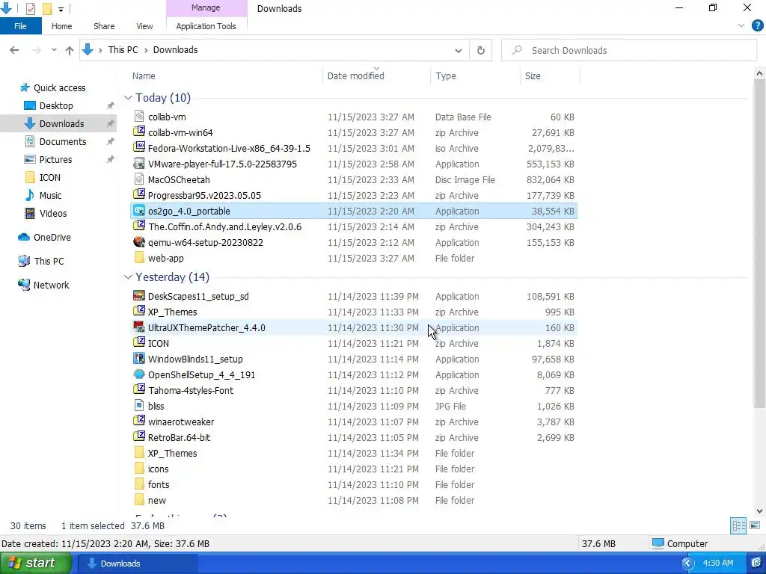
Task: Click the DeskScapes11_setup_sd icon
Action: 139,296
